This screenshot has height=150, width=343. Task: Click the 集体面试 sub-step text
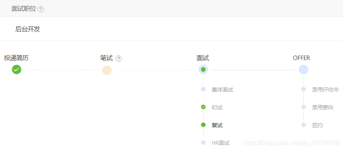(x=223, y=90)
